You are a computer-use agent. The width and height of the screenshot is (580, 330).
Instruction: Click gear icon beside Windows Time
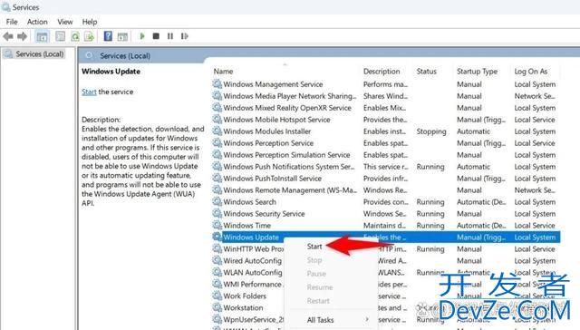[217, 225]
